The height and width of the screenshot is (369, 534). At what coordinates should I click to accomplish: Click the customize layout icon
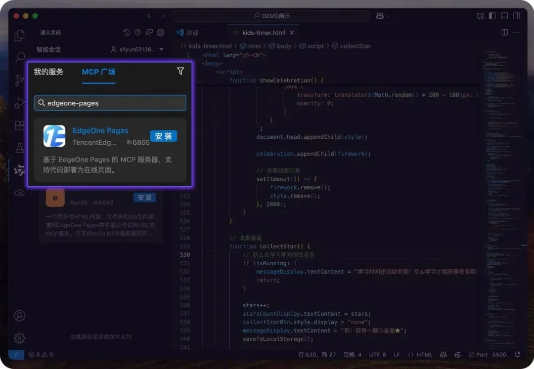coord(480,16)
